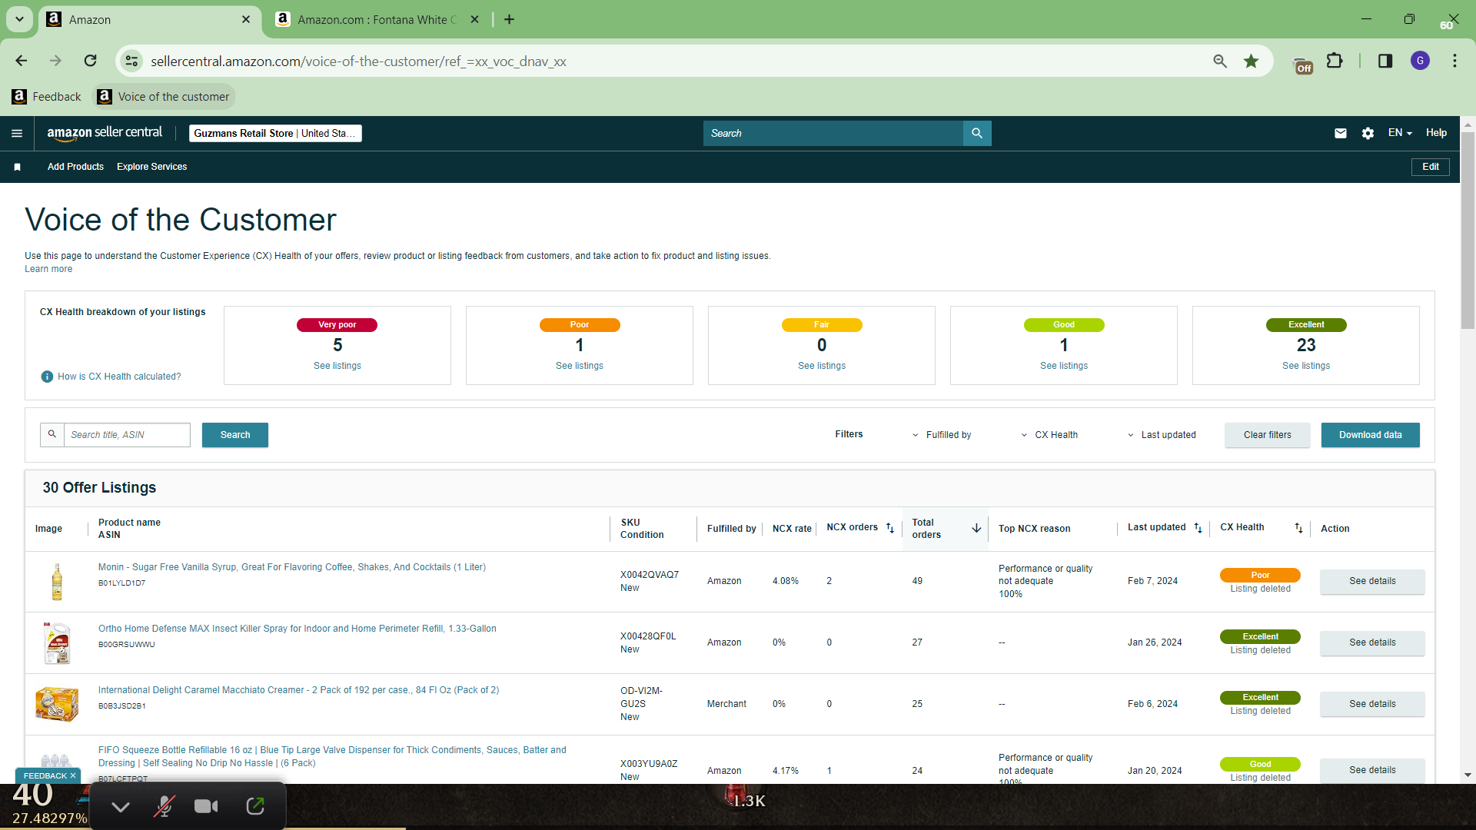Screen dimensions: 1476x830
Task: Click the listing Search button
Action: coord(235,435)
